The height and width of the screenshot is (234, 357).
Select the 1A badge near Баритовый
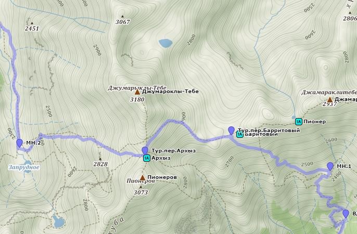click(x=239, y=135)
